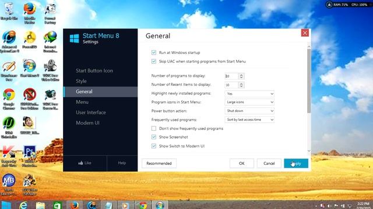Viewport: 373px width, 209px height.
Task: Launch Google Chrome from the desktop
Action: point(9,99)
